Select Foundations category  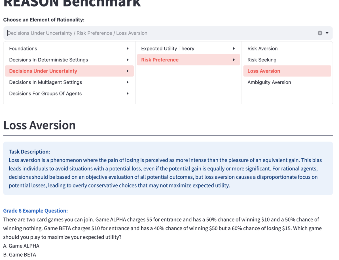pyautogui.click(x=23, y=48)
